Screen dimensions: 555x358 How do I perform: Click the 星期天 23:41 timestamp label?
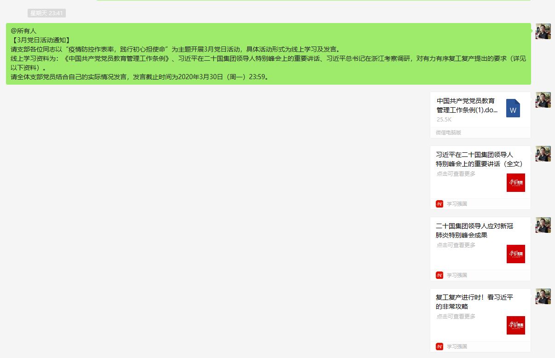(46, 13)
